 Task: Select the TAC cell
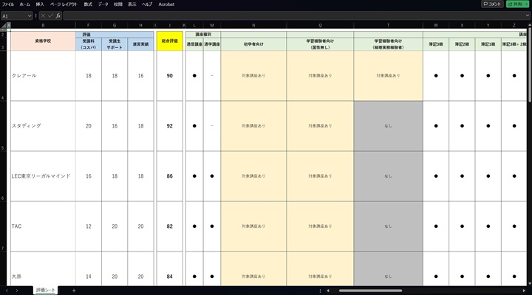43,226
